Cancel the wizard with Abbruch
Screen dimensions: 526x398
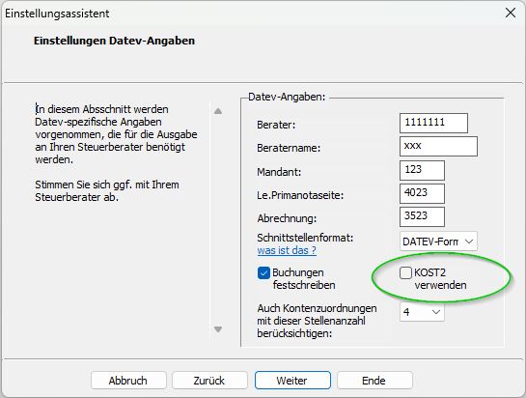point(128,381)
